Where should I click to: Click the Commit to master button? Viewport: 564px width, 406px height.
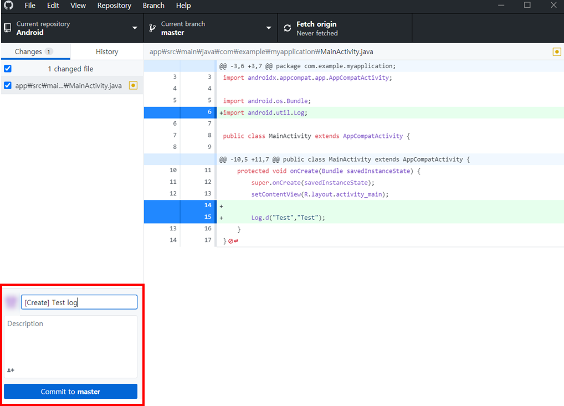click(x=70, y=391)
